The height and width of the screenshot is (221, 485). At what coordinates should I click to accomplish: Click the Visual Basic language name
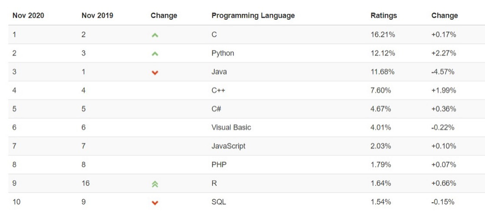click(231, 127)
